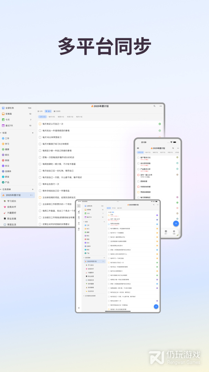Tap the hamburger menu icon on phone
The image size is (209, 372).
point(138,148)
